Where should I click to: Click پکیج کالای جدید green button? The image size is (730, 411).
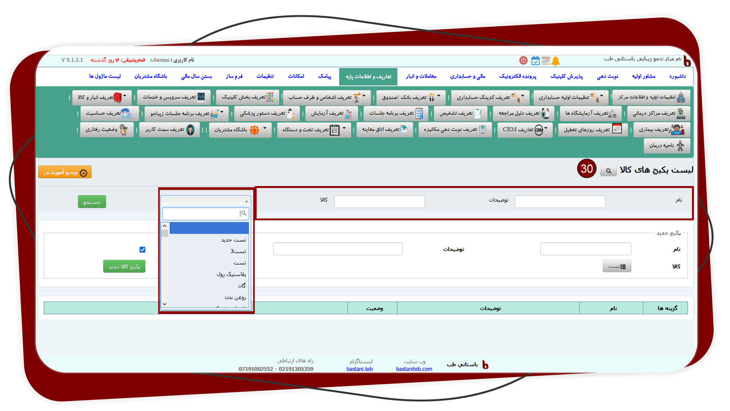[x=124, y=266]
